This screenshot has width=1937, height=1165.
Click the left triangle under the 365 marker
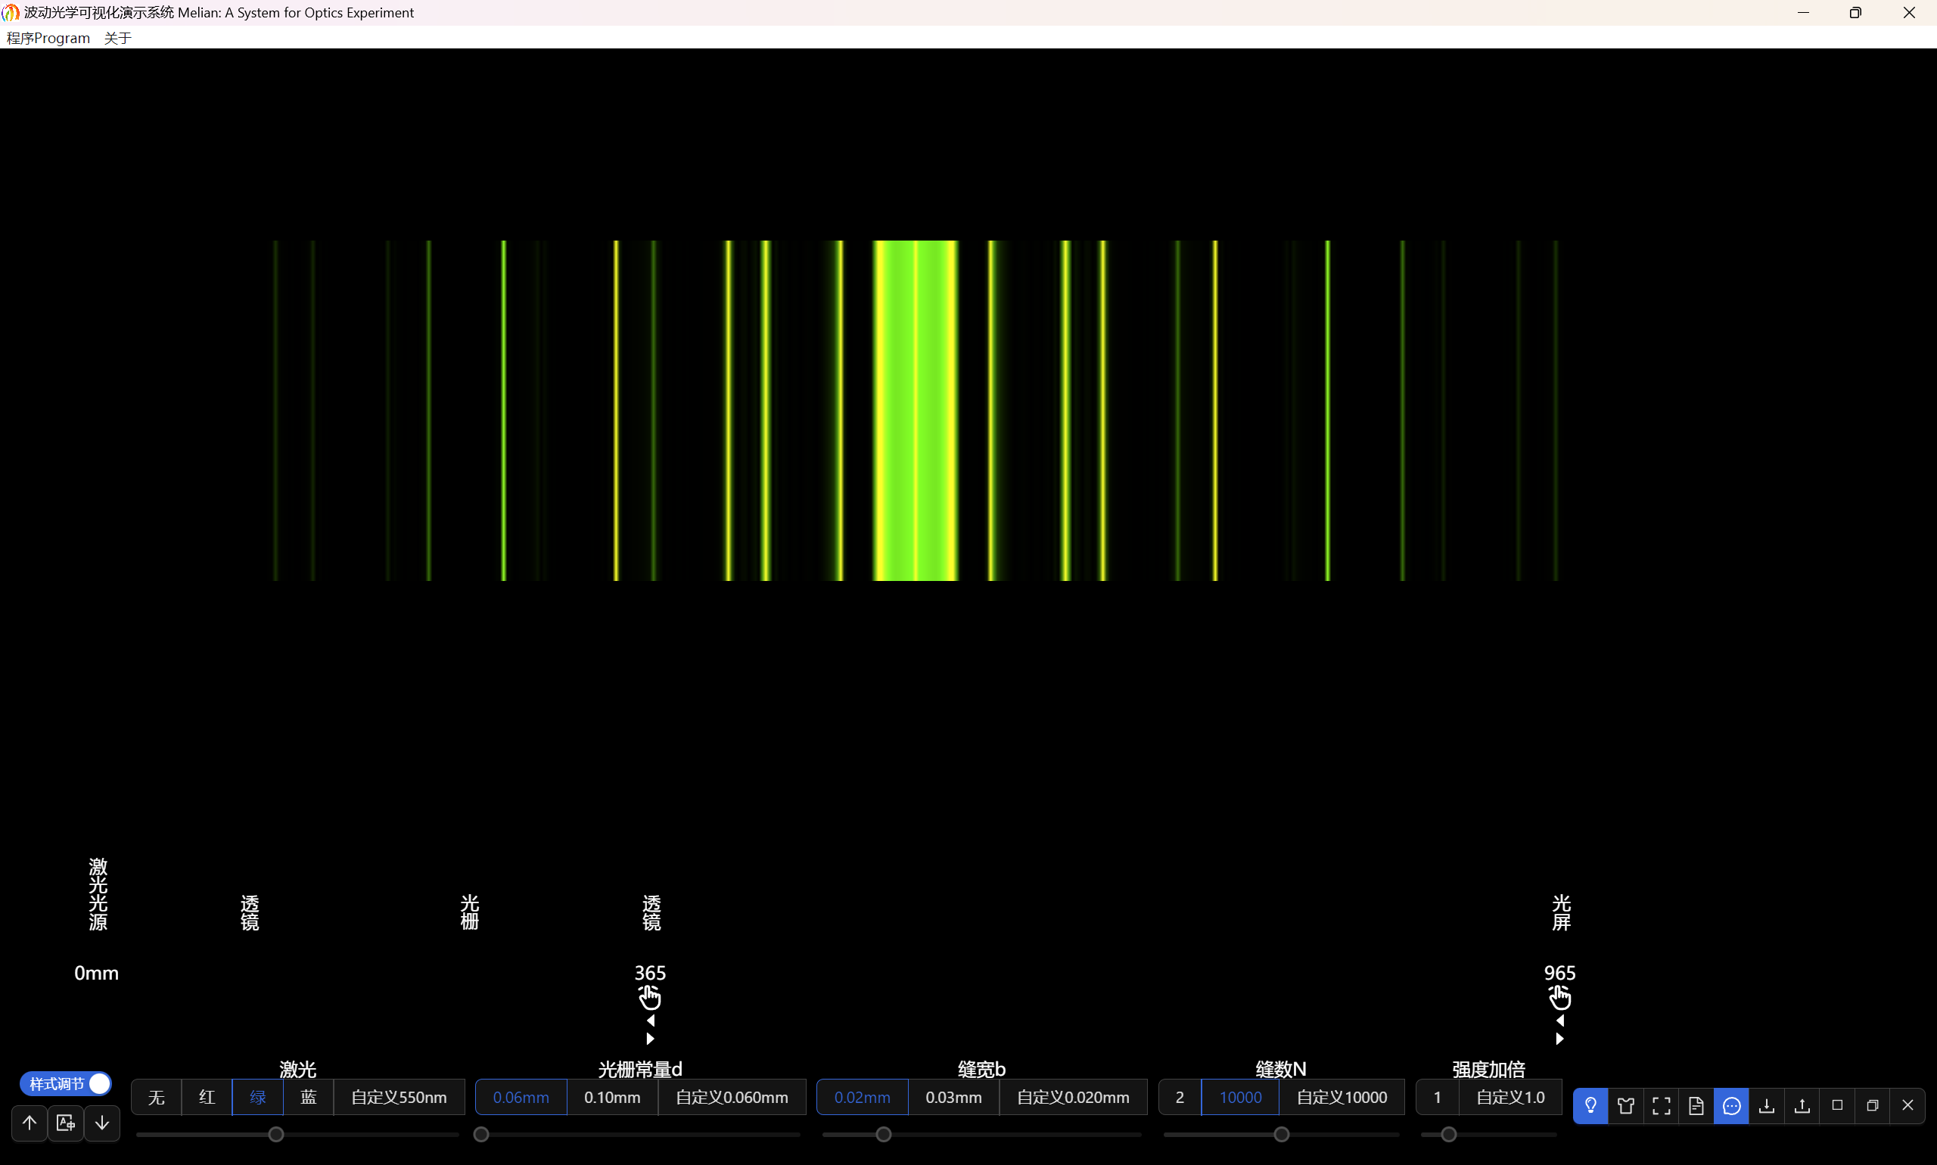[x=650, y=1021]
